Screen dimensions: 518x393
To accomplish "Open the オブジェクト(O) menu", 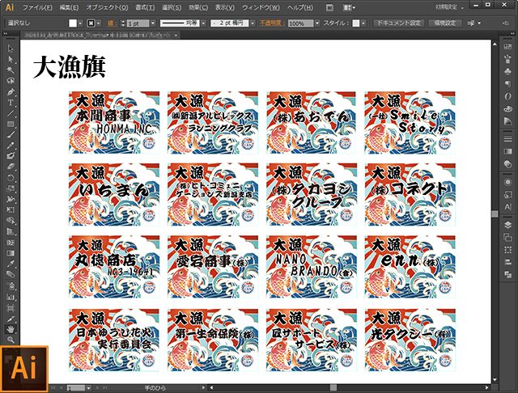I will (107, 7).
